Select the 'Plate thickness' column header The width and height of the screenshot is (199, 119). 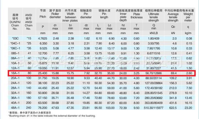tap(137, 16)
